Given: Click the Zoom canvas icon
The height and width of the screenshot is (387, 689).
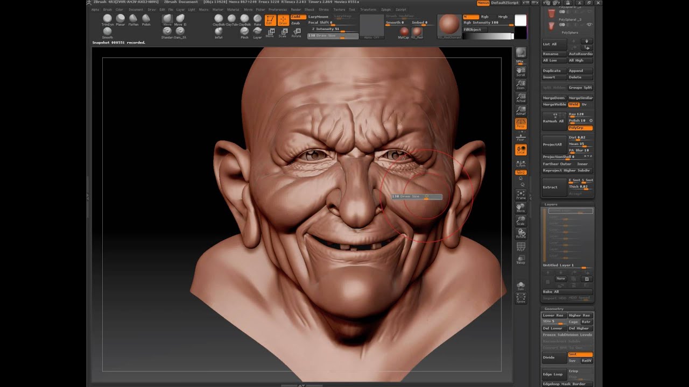Looking at the screenshot, I should coord(521,84).
